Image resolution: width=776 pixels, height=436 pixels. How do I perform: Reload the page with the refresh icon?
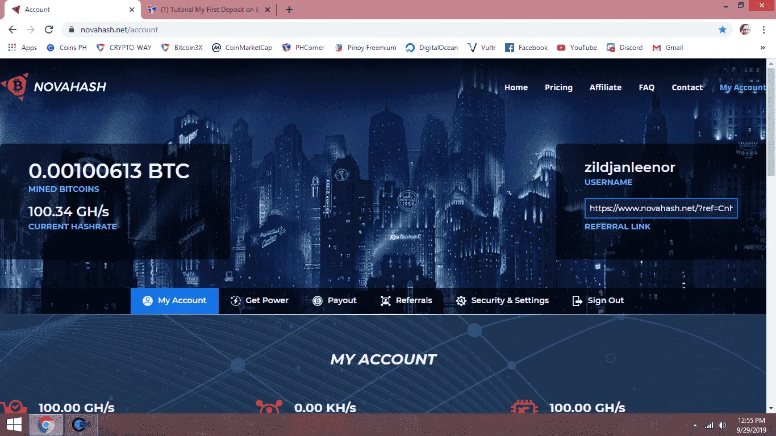coord(49,30)
